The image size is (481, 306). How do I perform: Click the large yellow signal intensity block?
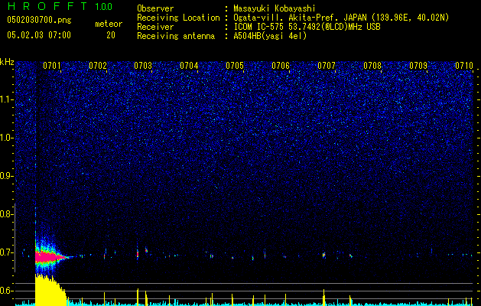tap(49, 291)
